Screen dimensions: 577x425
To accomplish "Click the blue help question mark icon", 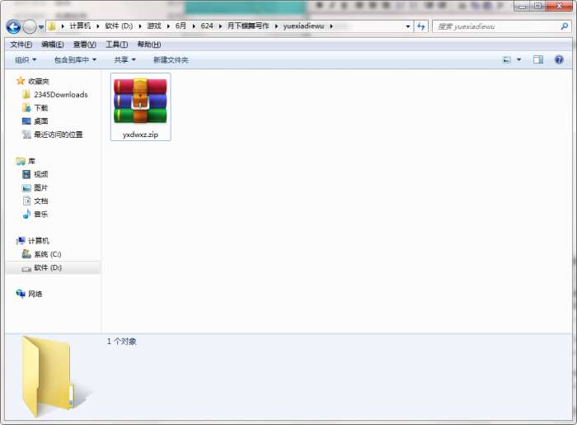I will [x=559, y=59].
